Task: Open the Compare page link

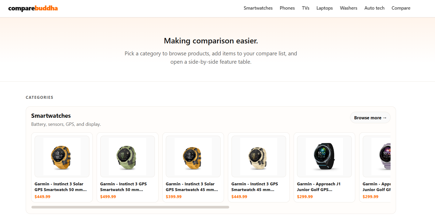Action: (x=401, y=8)
